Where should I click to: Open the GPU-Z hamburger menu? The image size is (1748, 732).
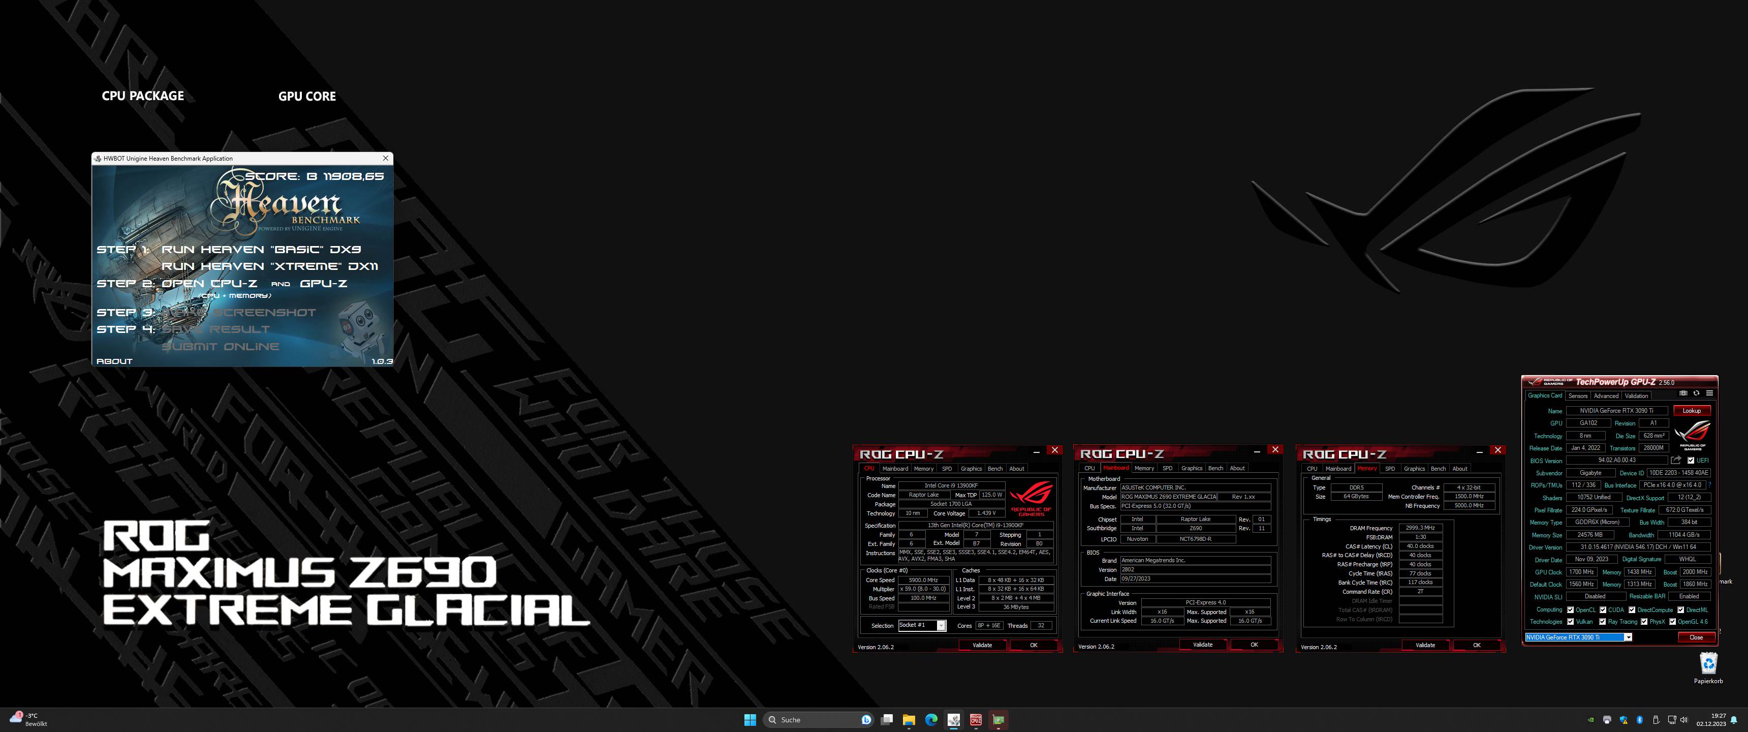(x=1709, y=393)
